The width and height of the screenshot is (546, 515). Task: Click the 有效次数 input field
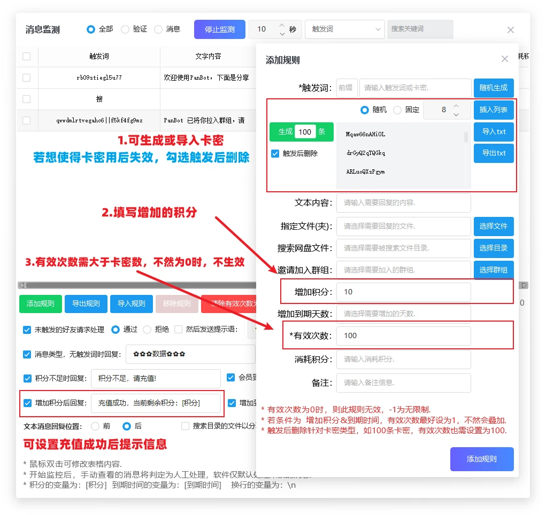[403, 336]
